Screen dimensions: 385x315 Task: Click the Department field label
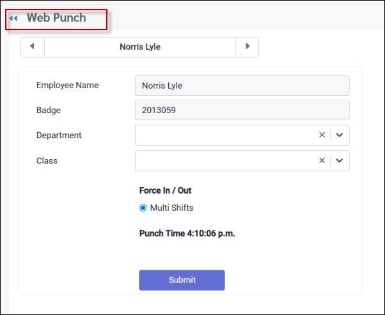pyautogui.click(x=59, y=135)
